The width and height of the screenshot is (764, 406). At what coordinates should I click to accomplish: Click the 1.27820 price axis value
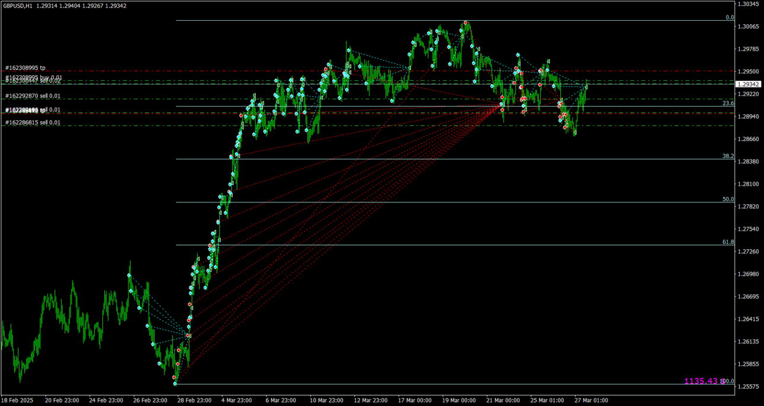[749, 207]
